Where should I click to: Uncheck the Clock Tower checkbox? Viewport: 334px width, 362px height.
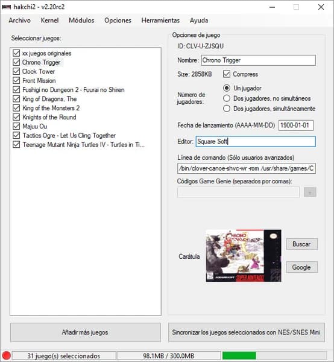tap(16, 71)
